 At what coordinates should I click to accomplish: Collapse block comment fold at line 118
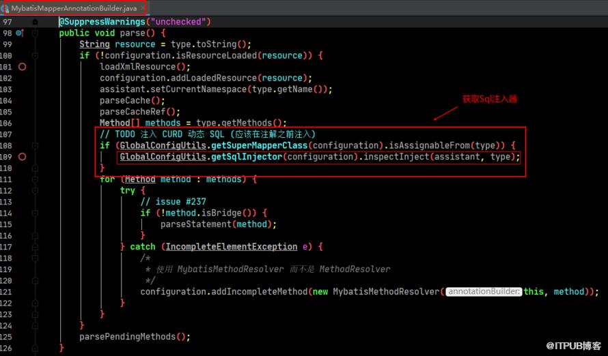click(36, 258)
